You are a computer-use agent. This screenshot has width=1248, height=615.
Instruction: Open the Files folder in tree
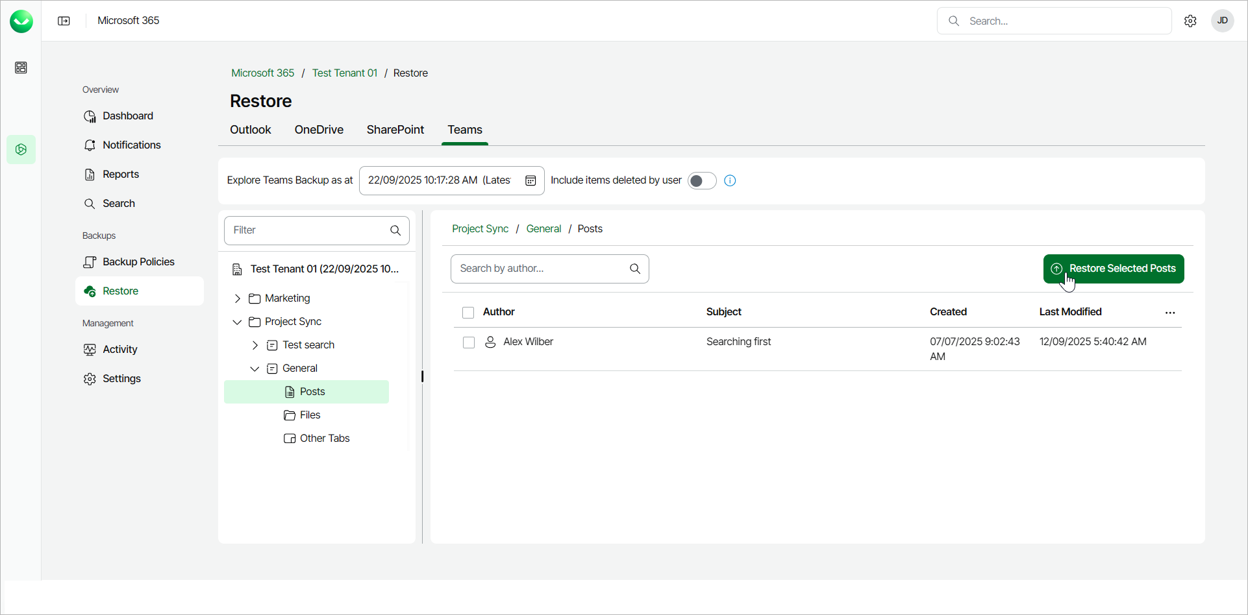pos(310,415)
